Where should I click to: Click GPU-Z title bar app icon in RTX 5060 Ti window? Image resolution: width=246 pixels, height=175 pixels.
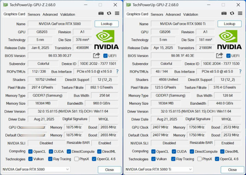pos(129,5)
